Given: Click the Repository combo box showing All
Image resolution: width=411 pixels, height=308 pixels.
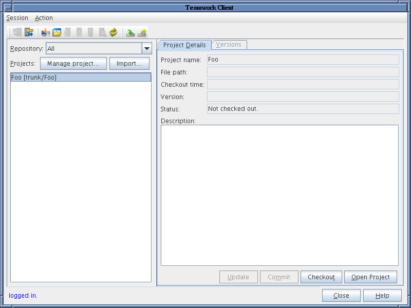Looking at the screenshot, I should pyautogui.click(x=99, y=48).
